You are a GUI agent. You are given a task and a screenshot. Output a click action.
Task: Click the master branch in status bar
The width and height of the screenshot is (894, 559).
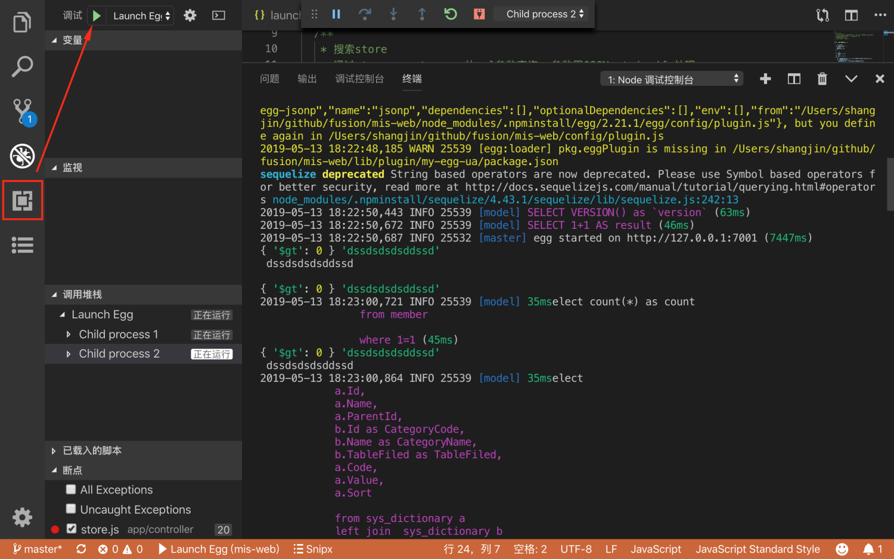(38, 549)
